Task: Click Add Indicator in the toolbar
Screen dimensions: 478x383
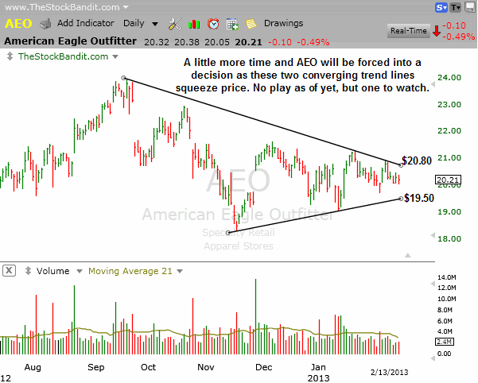Action: point(85,24)
